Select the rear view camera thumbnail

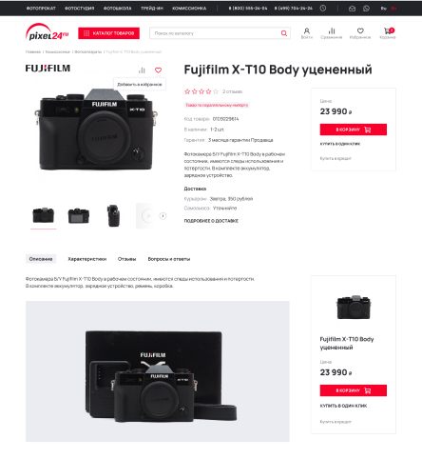tap(79, 216)
